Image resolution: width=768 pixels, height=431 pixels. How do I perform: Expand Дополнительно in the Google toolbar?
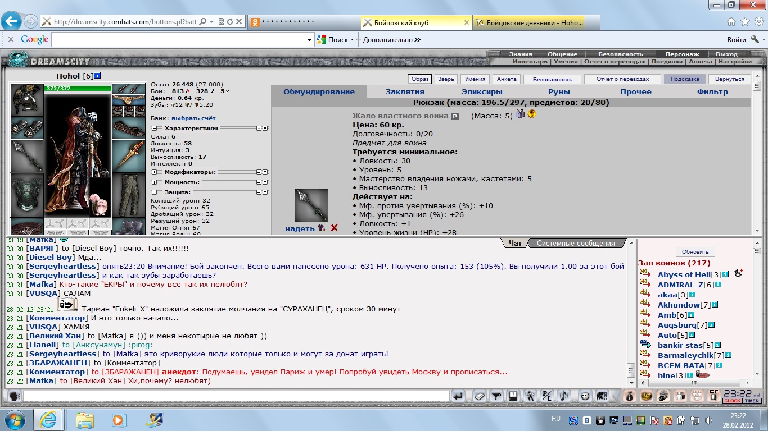tap(392, 40)
